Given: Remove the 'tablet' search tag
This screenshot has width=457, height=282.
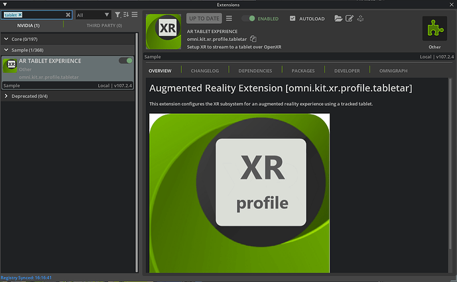Looking at the screenshot, I should click(20, 15).
